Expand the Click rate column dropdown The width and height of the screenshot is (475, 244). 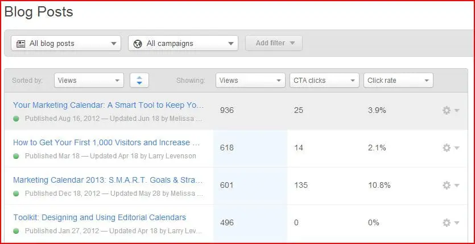pyautogui.click(x=398, y=81)
